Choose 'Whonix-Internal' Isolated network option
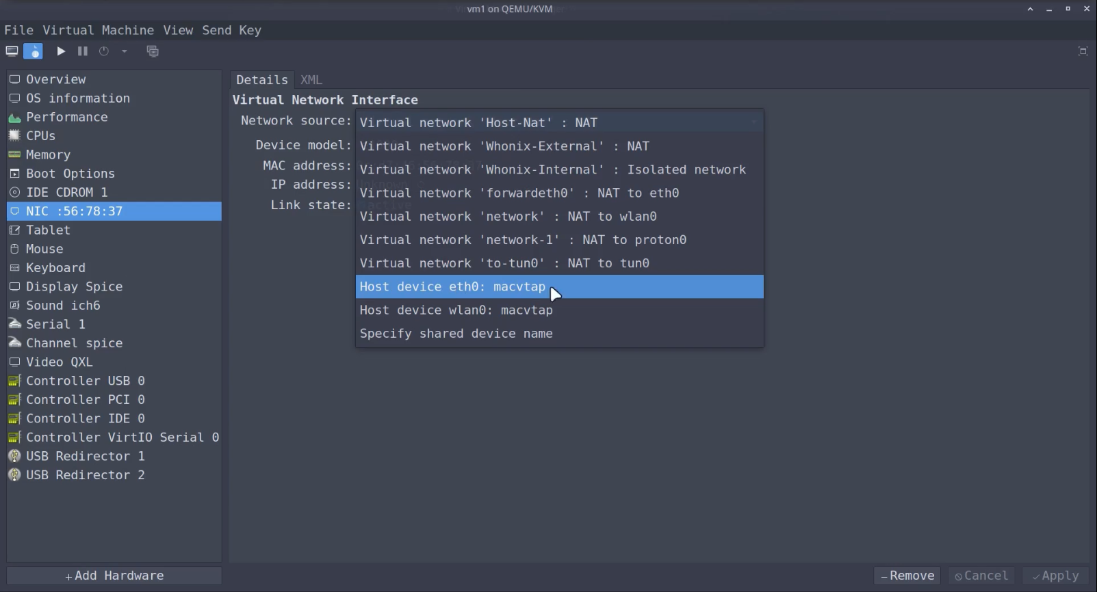The width and height of the screenshot is (1097, 592). point(560,170)
